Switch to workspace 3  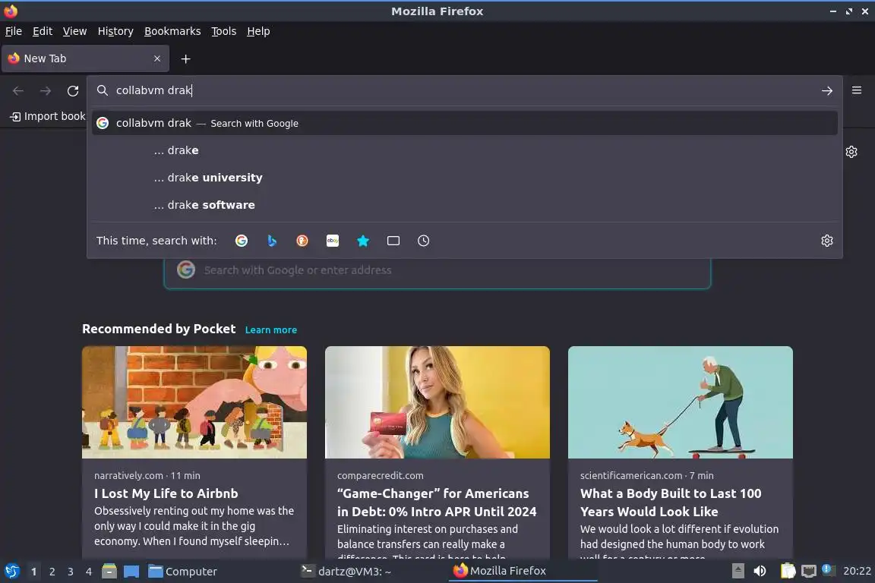point(71,572)
